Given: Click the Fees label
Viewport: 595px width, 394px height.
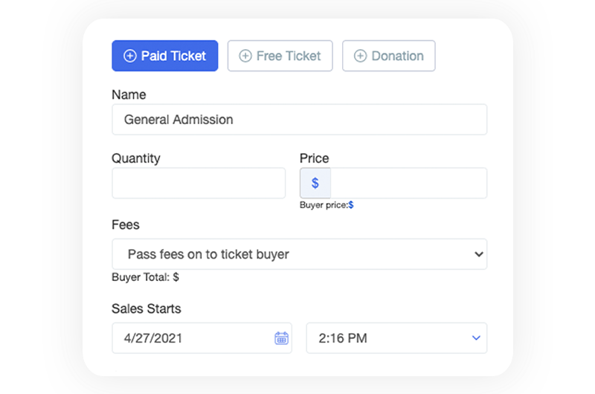Looking at the screenshot, I should point(126,225).
